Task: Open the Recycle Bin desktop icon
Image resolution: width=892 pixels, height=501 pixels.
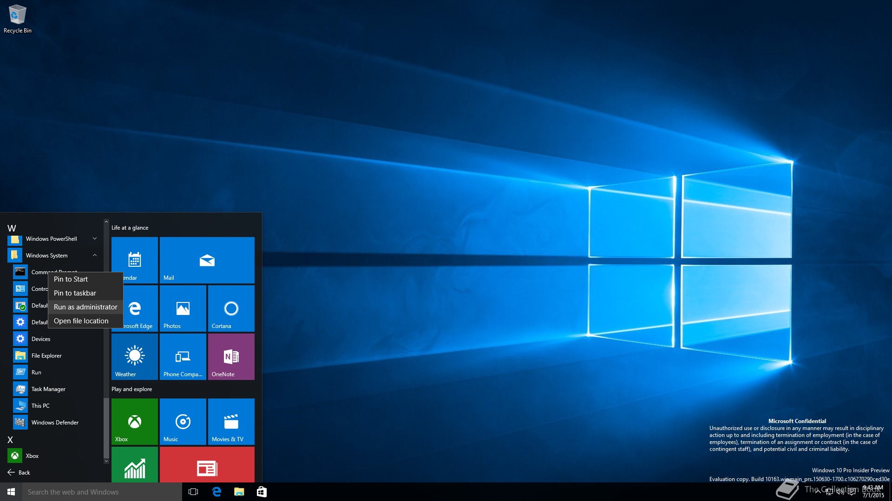Action: 18,19
